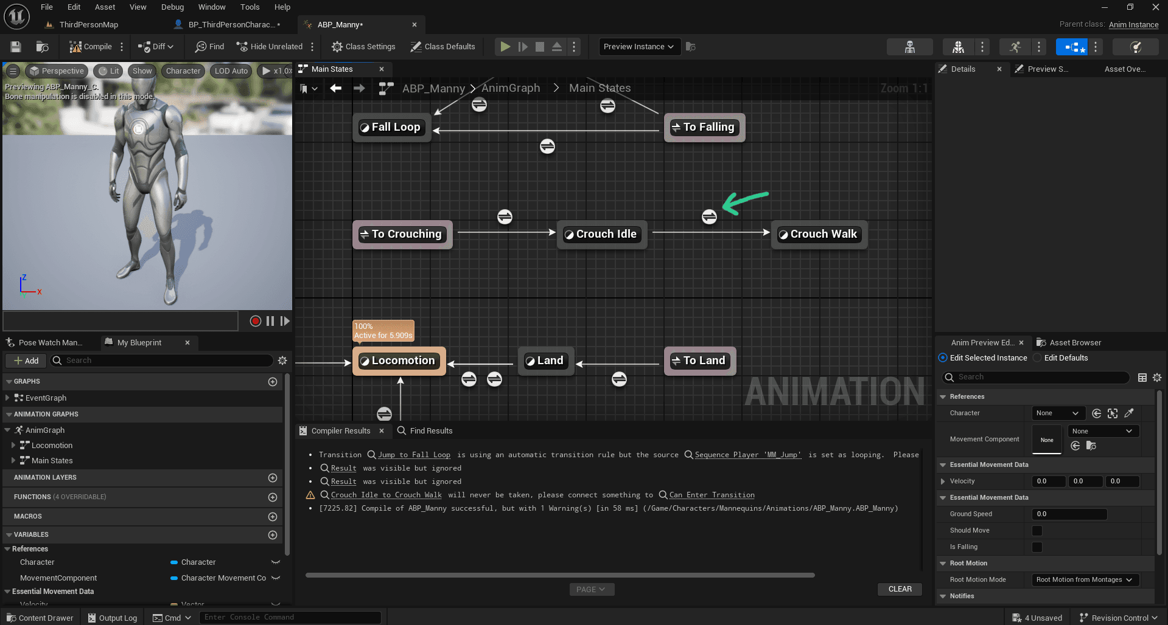Start Play in editor
The height and width of the screenshot is (625, 1168).
pos(505,47)
